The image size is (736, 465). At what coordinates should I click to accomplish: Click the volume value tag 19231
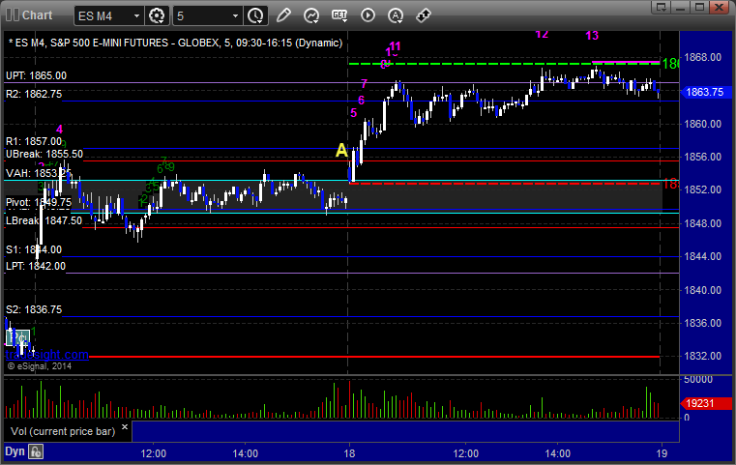[706, 403]
